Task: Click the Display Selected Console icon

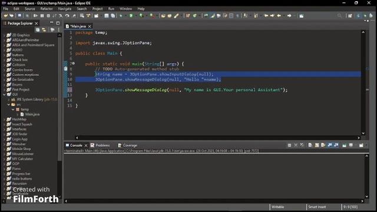Action: 351,145
